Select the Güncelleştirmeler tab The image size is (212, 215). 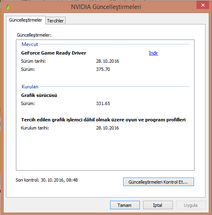click(26, 20)
